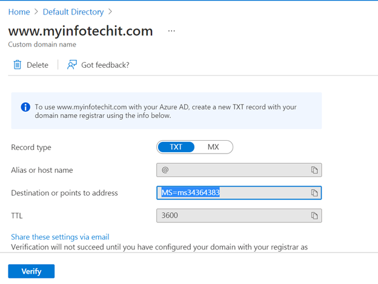Screen dimensions: 378x284
Task: Click the TTL field showing 3600
Action: click(239, 216)
